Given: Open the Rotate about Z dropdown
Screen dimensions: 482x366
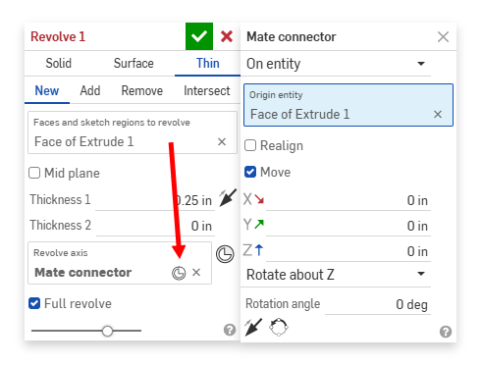Looking at the screenshot, I should pyautogui.click(x=337, y=274).
